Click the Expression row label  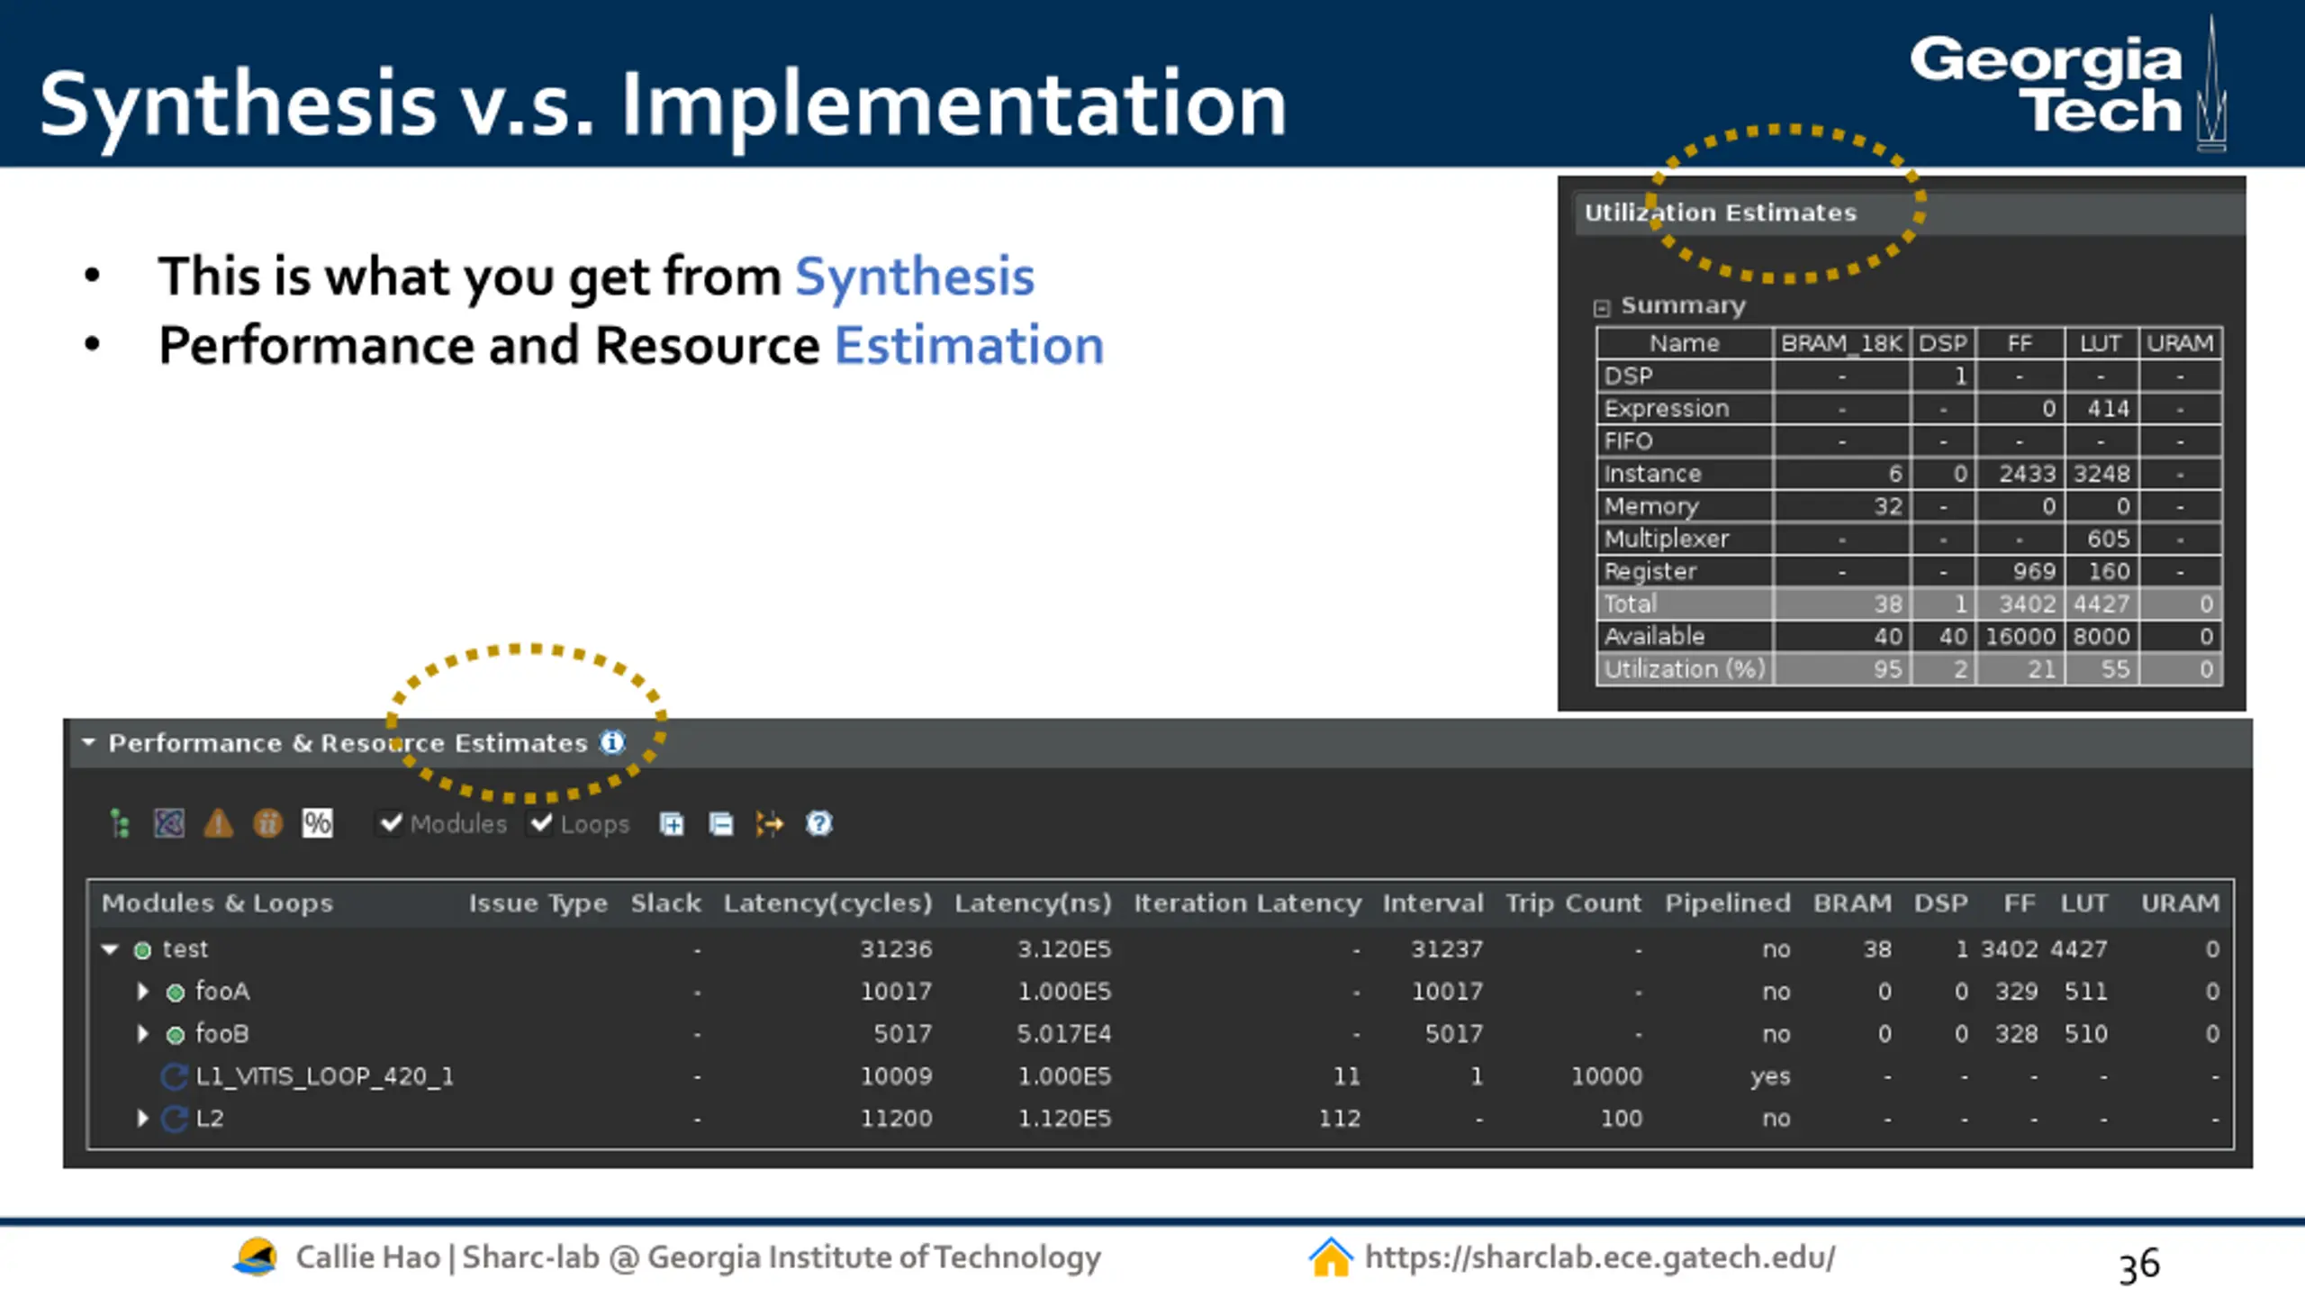1667,409
